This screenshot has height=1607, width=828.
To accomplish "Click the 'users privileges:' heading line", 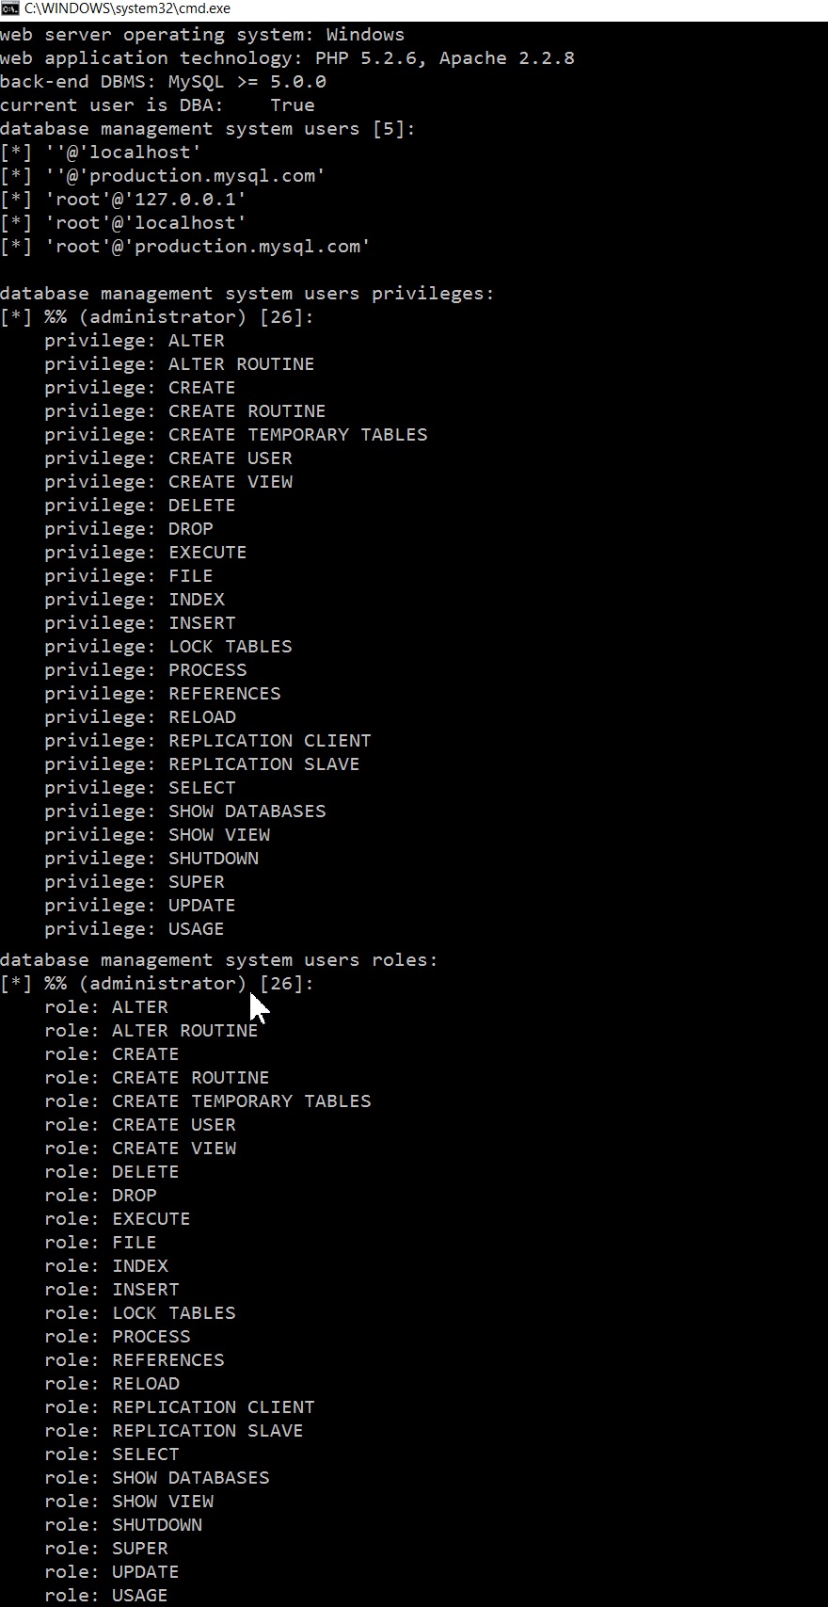I will [247, 294].
